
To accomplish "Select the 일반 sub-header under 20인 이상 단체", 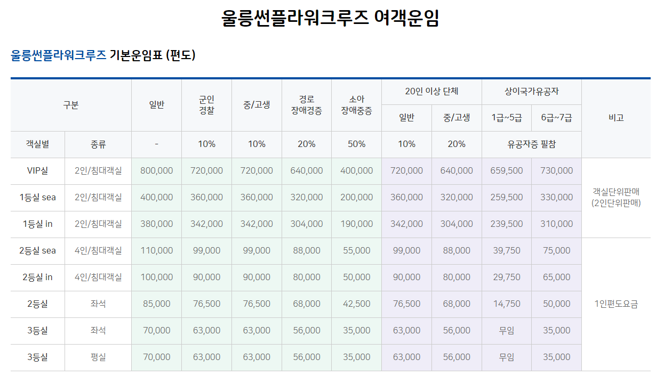I will point(407,118).
